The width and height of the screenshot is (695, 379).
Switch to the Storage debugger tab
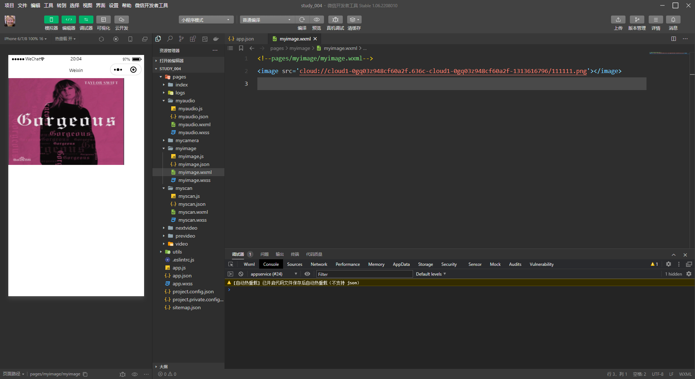pos(425,264)
